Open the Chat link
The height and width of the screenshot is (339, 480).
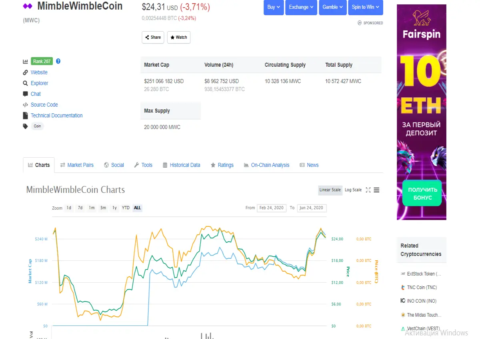36,94
